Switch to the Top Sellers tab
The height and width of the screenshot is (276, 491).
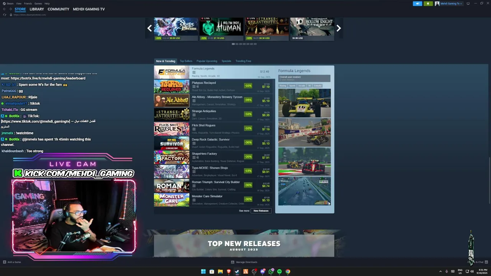(x=186, y=61)
